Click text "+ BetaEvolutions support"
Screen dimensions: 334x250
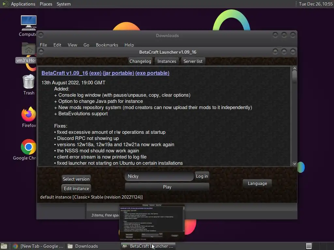(x=81, y=114)
